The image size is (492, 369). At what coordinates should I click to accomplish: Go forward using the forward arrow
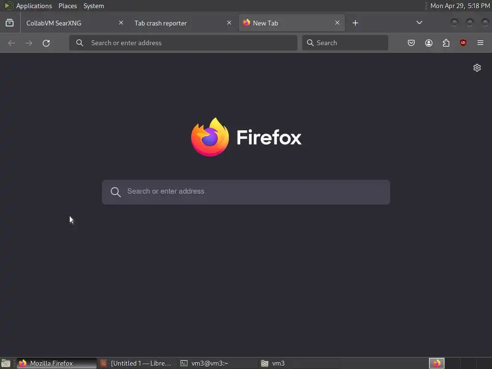(x=29, y=43)
